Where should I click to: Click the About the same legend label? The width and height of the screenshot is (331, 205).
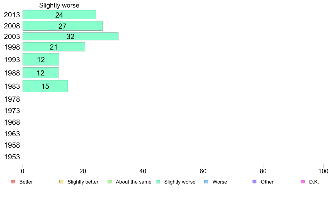click(133, 182)
